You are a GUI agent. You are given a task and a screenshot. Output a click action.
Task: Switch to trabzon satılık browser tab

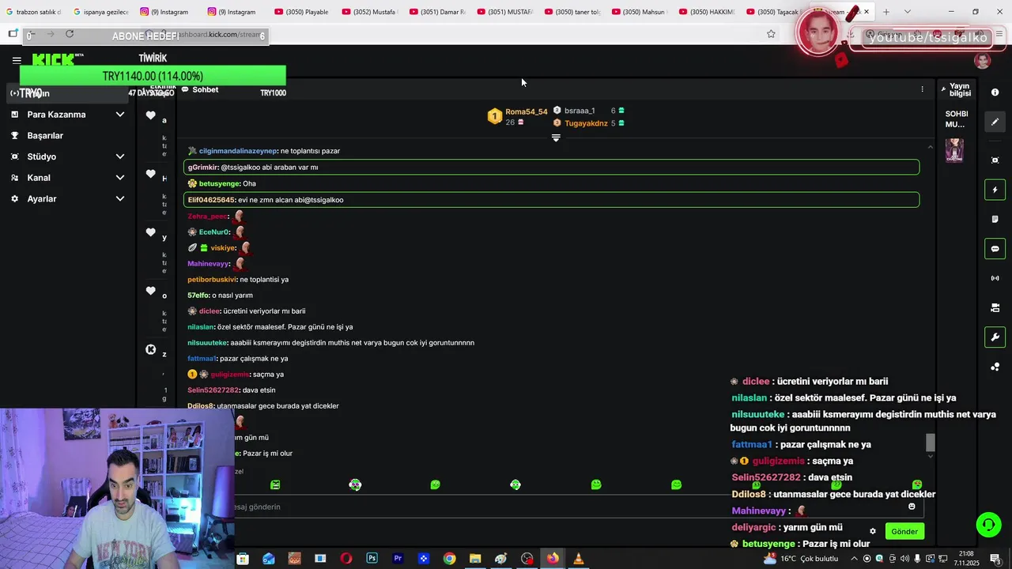[32, 12]
